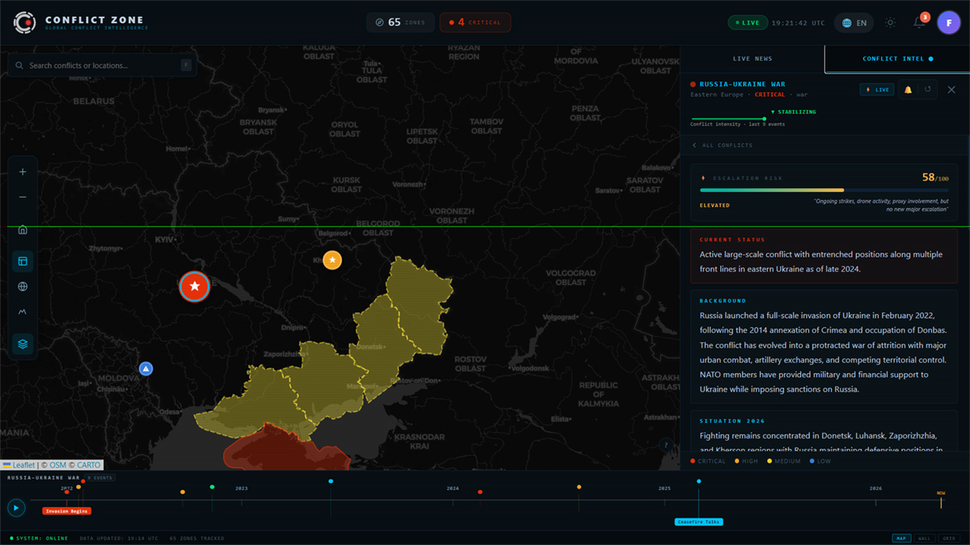Toggle alert bell for Russia-Ukraine War

(x=908, y=90)
